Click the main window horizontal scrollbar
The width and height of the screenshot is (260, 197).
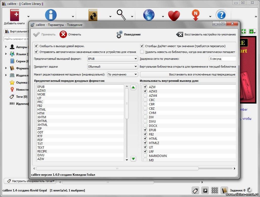click(x=108, y=182)
